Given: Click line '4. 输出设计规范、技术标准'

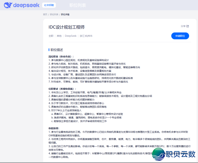Looking at the screenshot, I should point(80,71).
